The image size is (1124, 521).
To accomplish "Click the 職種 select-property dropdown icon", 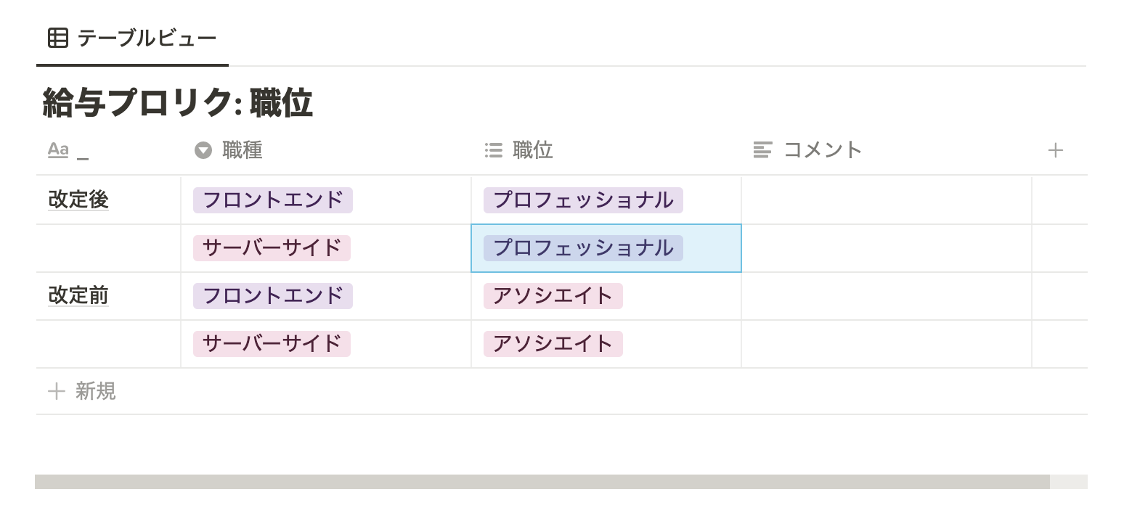I will 203,150.
